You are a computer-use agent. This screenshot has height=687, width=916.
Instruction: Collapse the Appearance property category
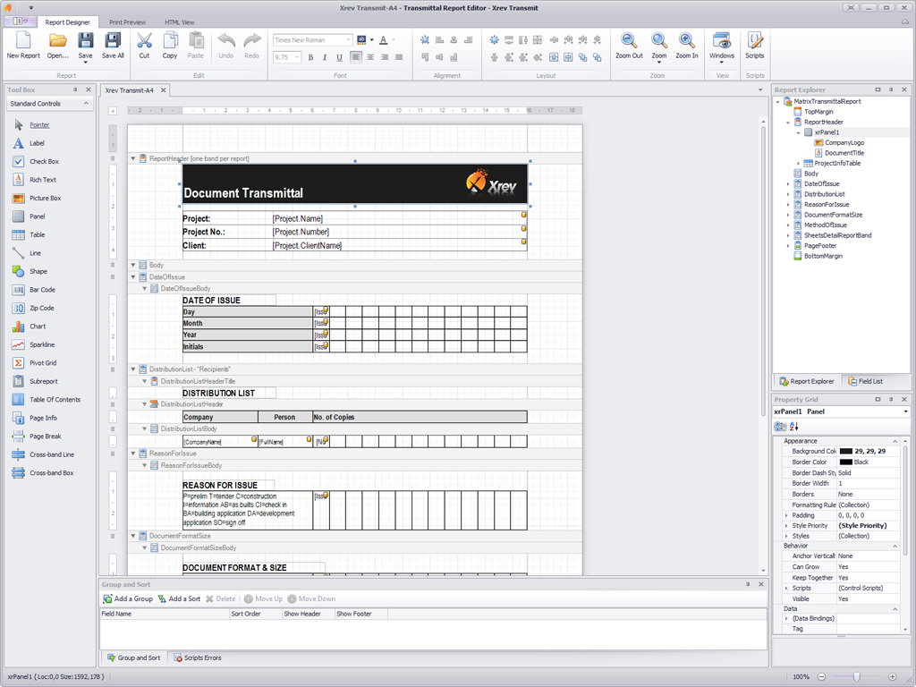[x=895, y=441]
